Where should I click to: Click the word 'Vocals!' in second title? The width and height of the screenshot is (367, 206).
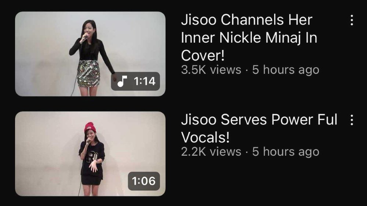pyautogui.click(x=205, y=137)
